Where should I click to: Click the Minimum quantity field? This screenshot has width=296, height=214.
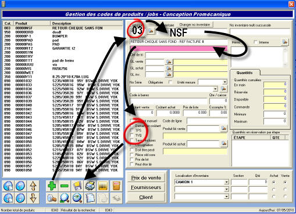(x=275, y=114)
